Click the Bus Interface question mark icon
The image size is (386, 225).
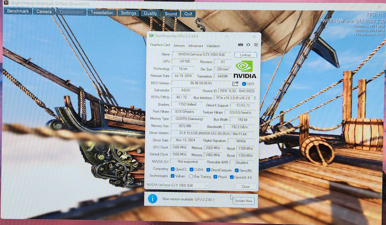point(254,98)
